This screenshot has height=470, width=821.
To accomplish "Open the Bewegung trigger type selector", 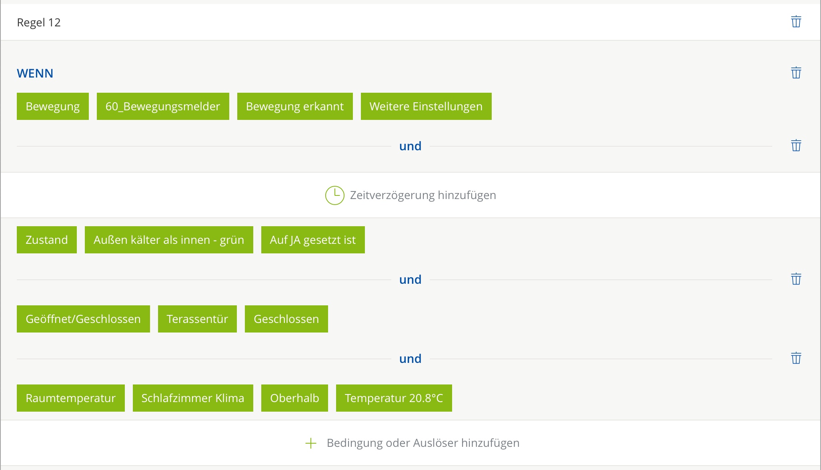I will click(x=53, y=106).
